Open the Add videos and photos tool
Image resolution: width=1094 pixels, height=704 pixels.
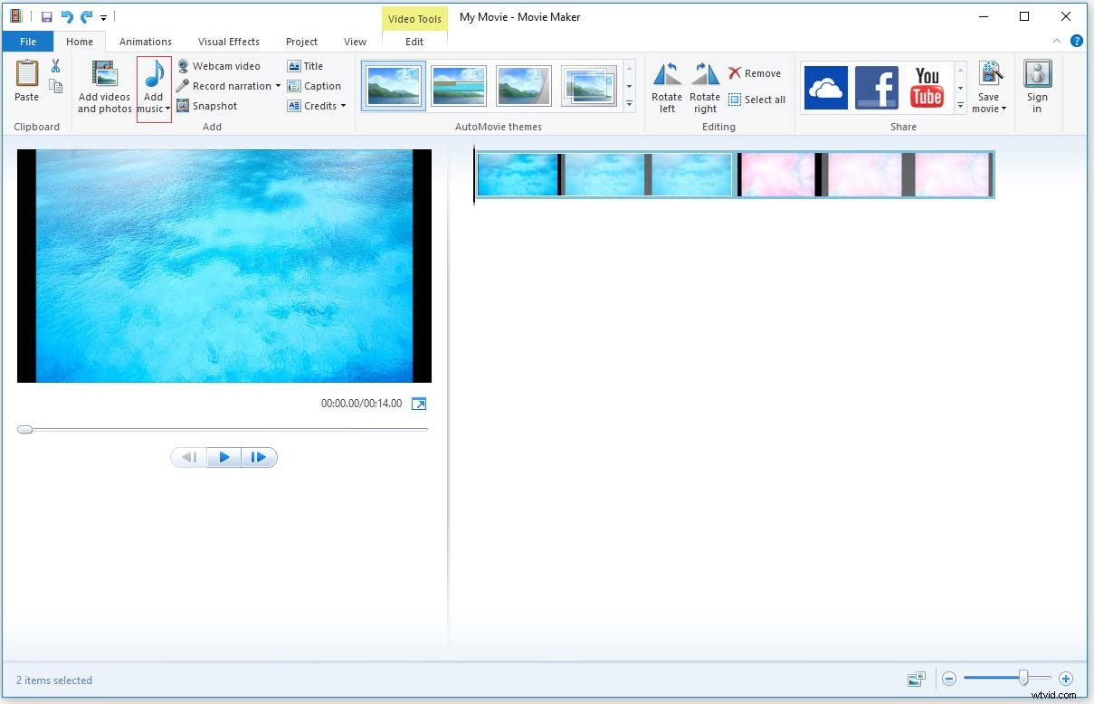[x=104, y=86]
